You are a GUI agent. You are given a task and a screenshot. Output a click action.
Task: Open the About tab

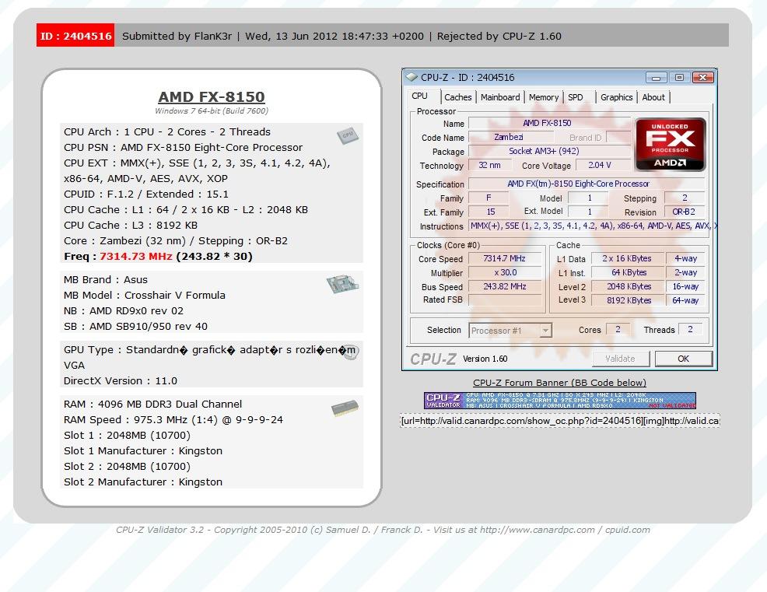coord(653,97)
